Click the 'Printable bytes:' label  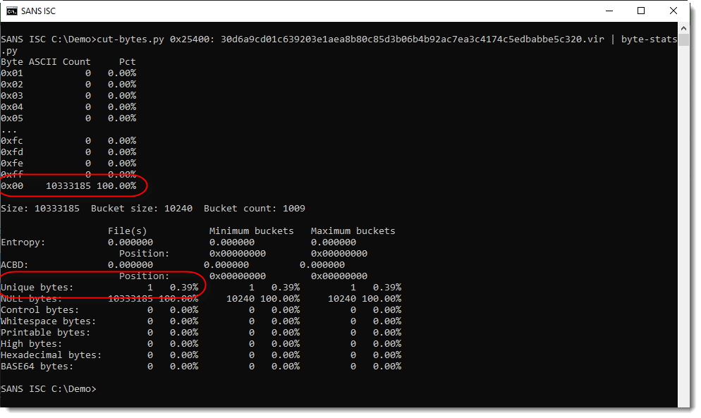click(46, 332)
